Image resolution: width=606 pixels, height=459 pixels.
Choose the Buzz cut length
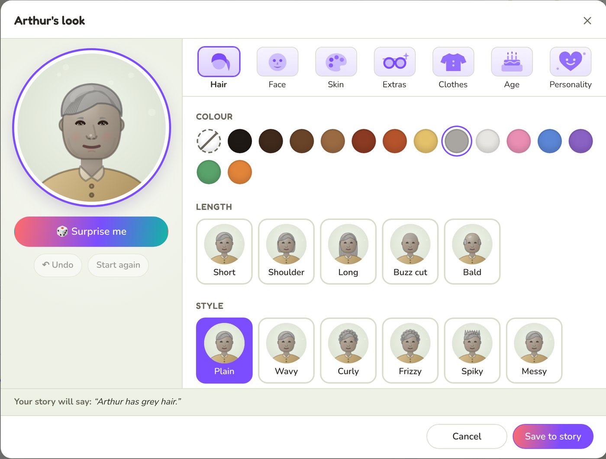pos(410,251)
